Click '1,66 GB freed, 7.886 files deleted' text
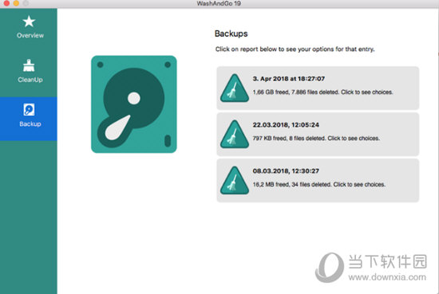The image size is (439, 294). click(295, 92)
